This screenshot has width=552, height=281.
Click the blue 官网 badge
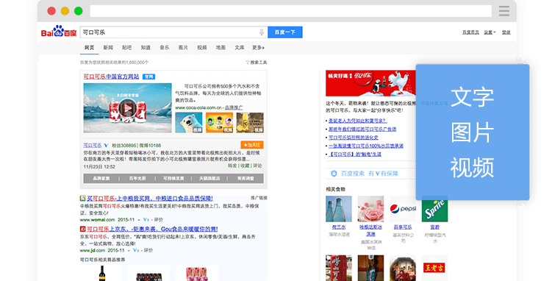pos(149,77)
